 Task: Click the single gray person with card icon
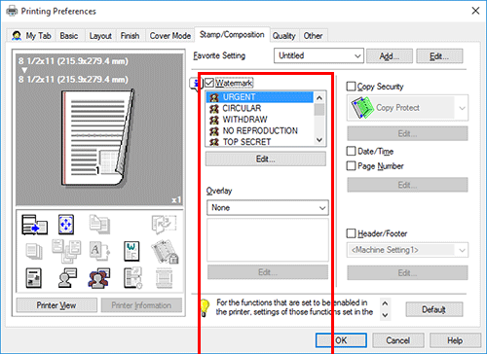click(x=67, y=278)
